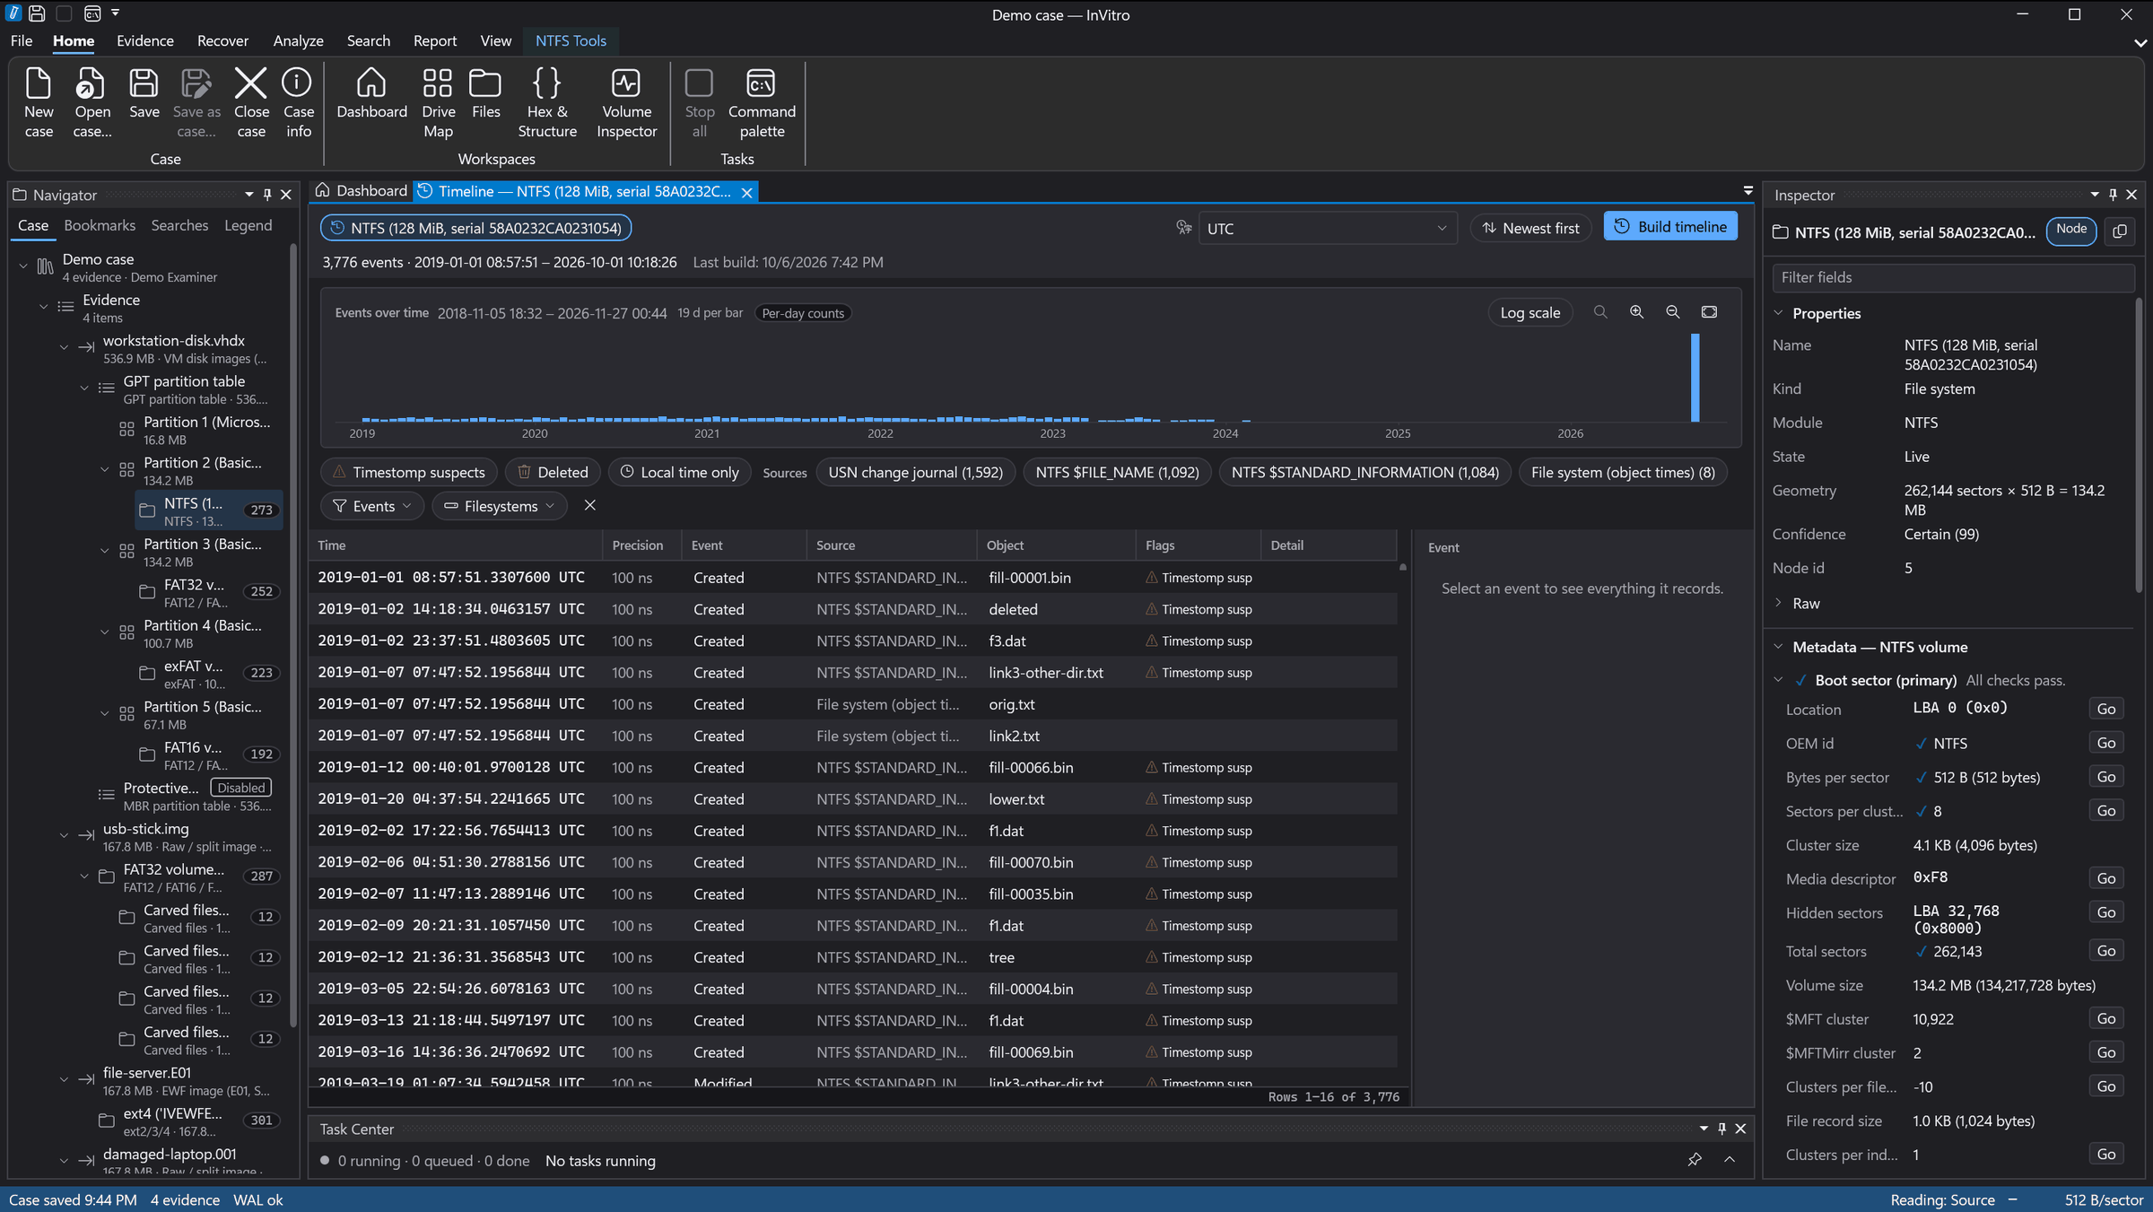
Task: Toggle Per-day counts chip
Action: click(803, 313)
